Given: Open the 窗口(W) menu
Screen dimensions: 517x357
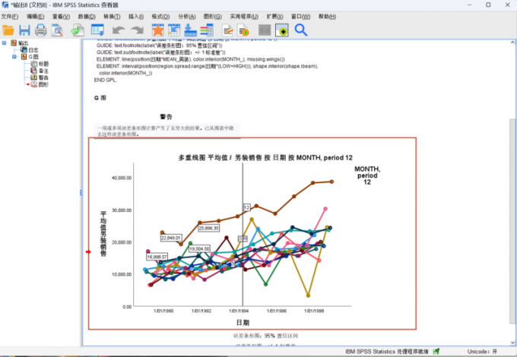Looking at the screenshot, I should (x=301, y=17).
